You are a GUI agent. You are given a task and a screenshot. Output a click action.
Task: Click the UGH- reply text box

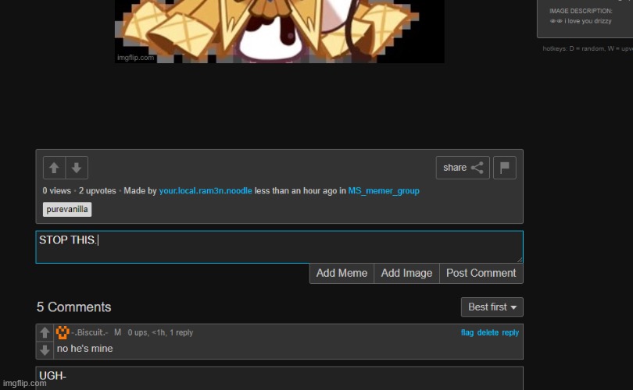[x=279, y=378]
